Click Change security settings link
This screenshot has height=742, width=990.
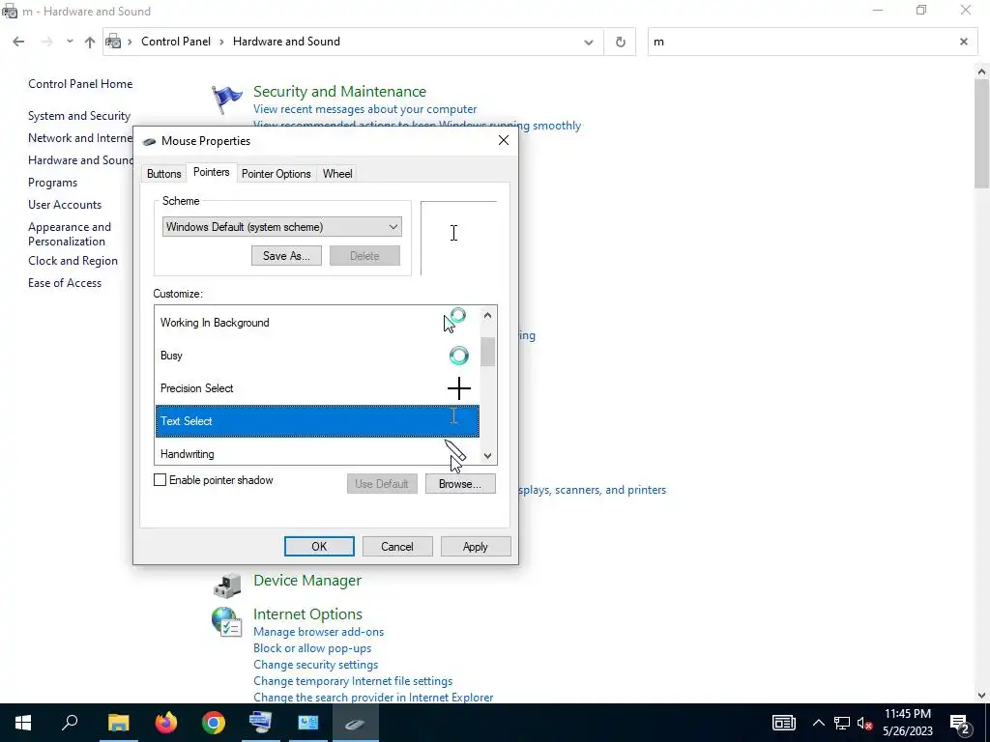[316, 665]
